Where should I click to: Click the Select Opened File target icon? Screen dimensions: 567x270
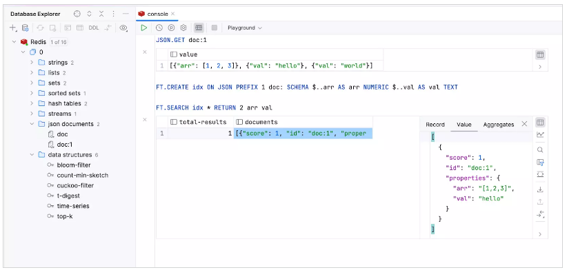[x=77, y=14]
